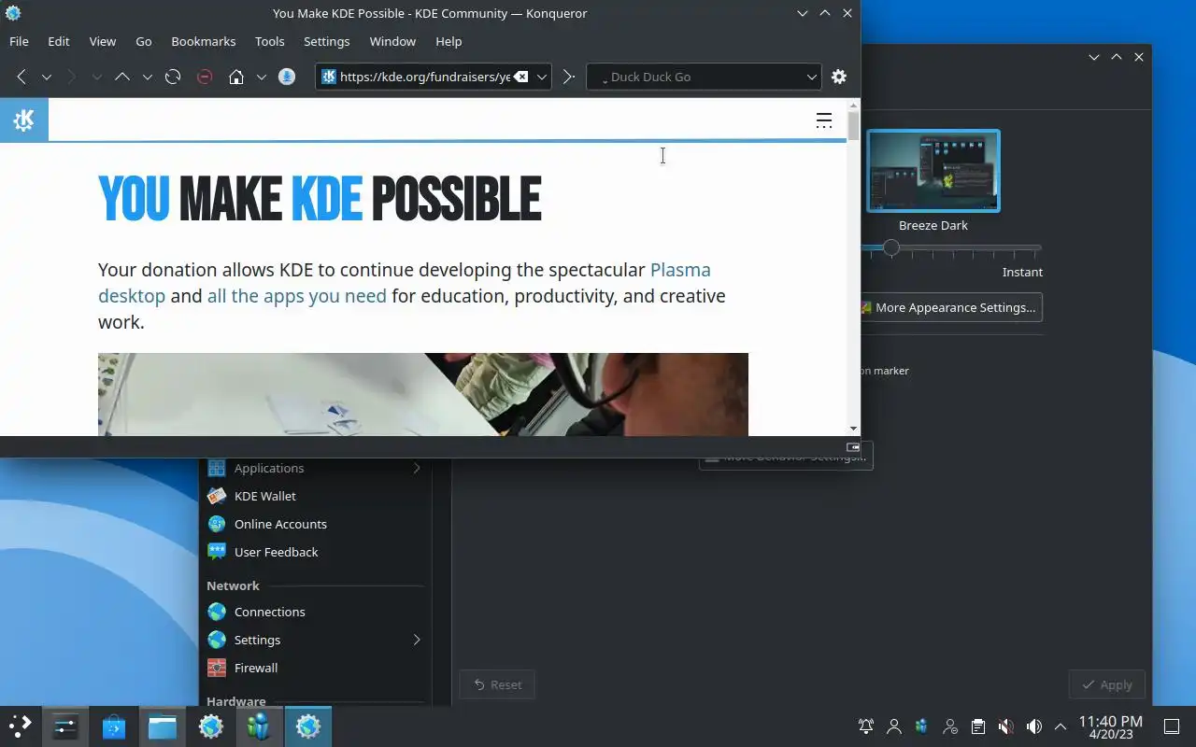Expand the URL history dropdown
1196x747 pixels.
[x=541, y=77]
